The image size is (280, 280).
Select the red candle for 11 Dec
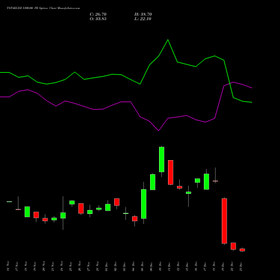pos(171,172)
